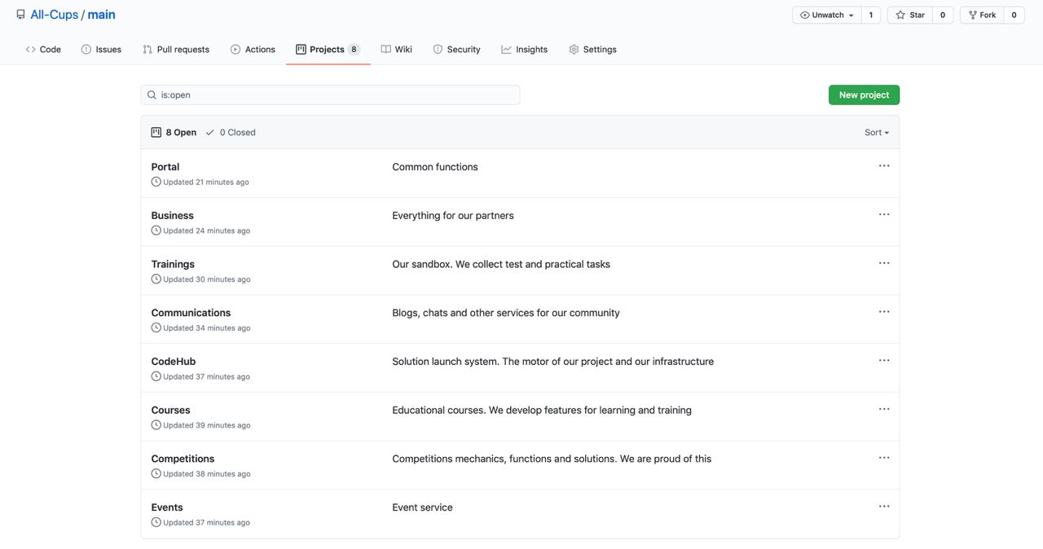Go to the Insights tab
The image size is (1043, 549).
(524, 50)
